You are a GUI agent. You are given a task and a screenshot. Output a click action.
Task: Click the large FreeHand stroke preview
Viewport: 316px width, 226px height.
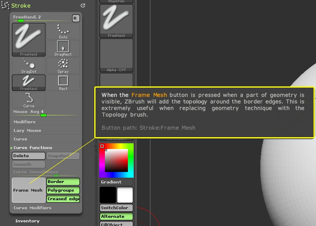pyautogui.click(x=29, y=40)
